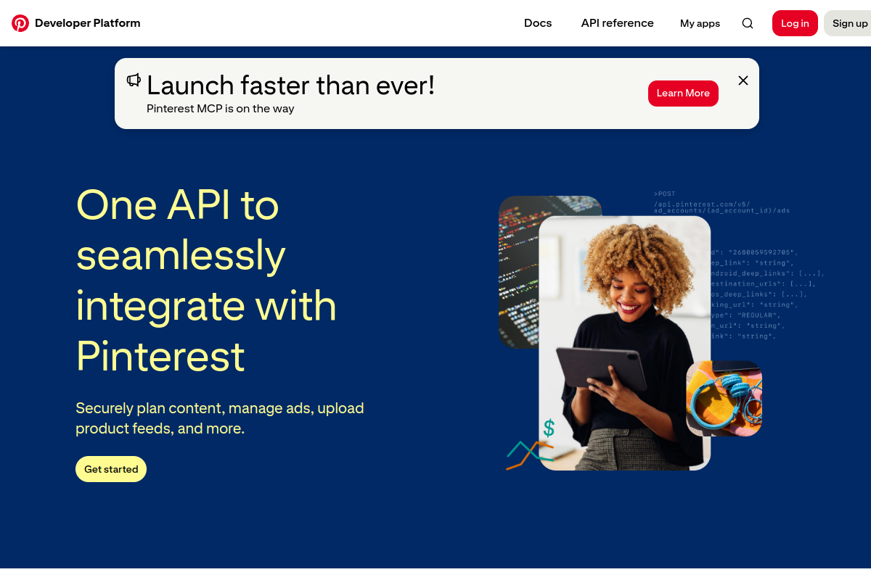The height and width of the screenshot is (580, 871).
Task: Dismiss the launch announcement banner
Action: click(x=743, y=80)
